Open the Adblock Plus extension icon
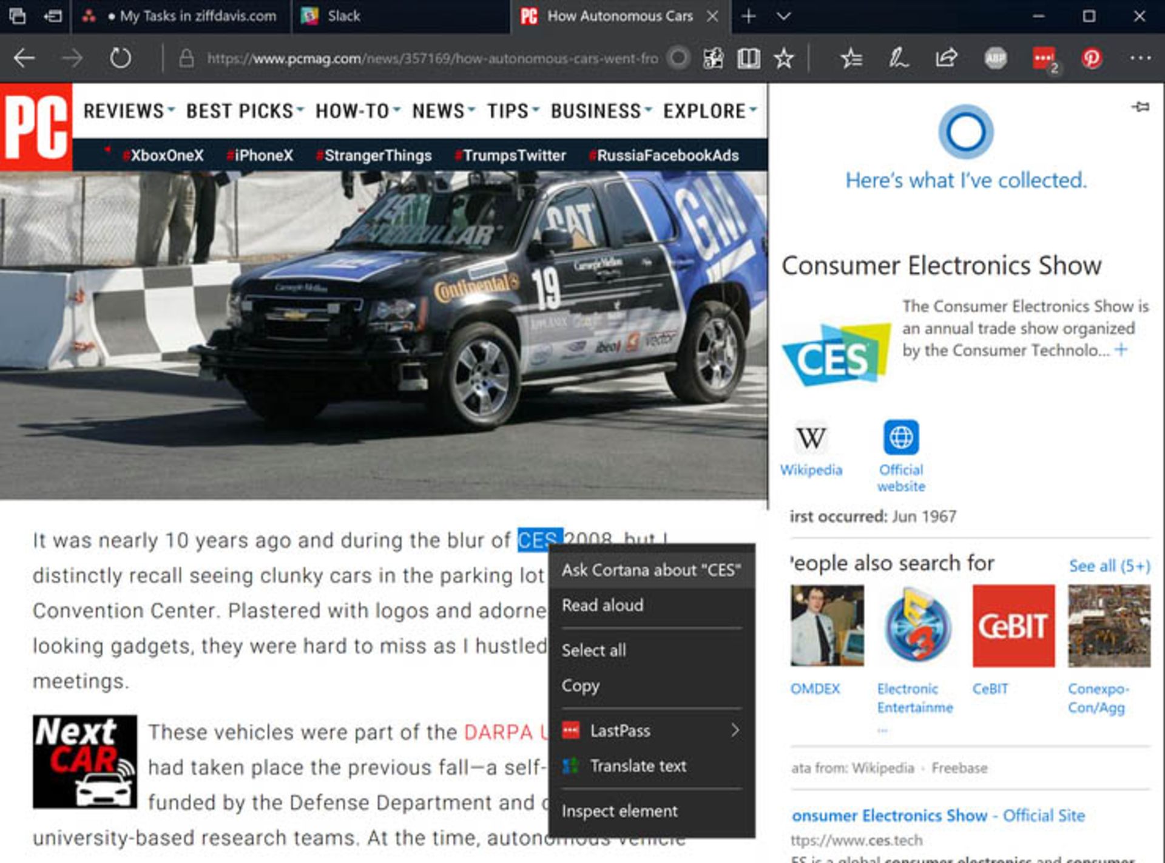The image size is (1165, 863). (x=995, y=58)
